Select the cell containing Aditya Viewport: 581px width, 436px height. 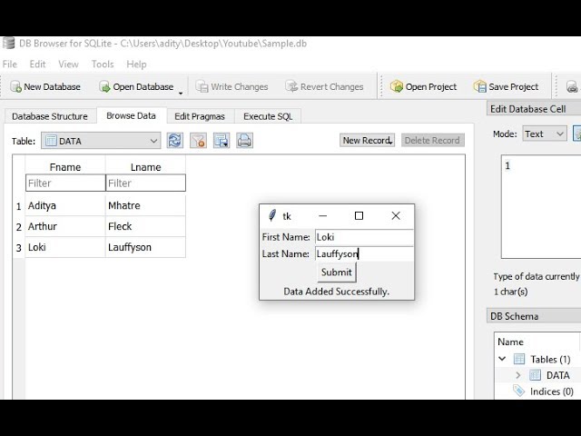pyautogui.click(x=65, y=206)
